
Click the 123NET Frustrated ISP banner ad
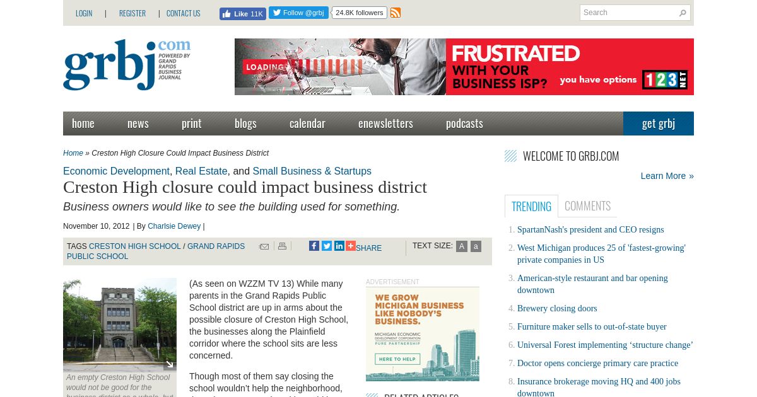(x=464, y=67)
